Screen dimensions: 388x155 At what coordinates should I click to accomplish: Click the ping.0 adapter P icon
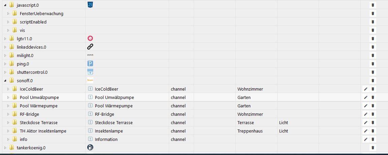(x=90, y=63)
